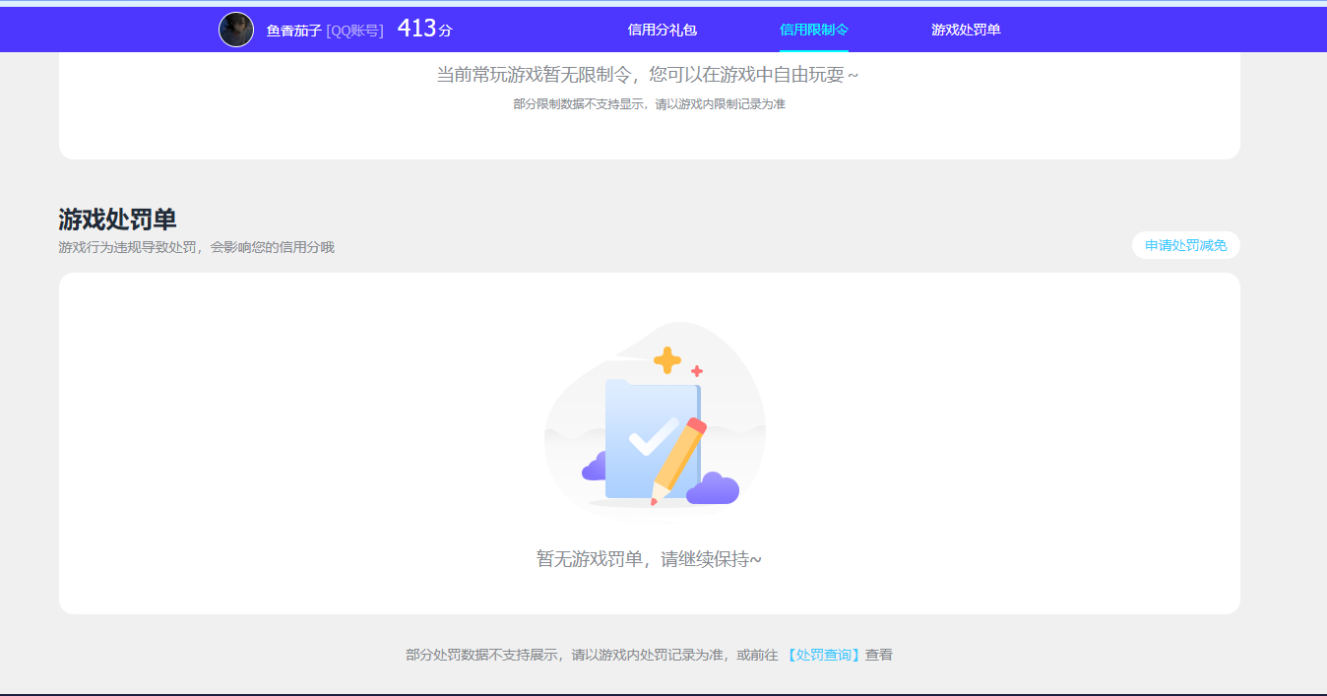Switch to the 信用限制令 tab
The height and width of the screenshot is (696, 1327).
point(814,30)
